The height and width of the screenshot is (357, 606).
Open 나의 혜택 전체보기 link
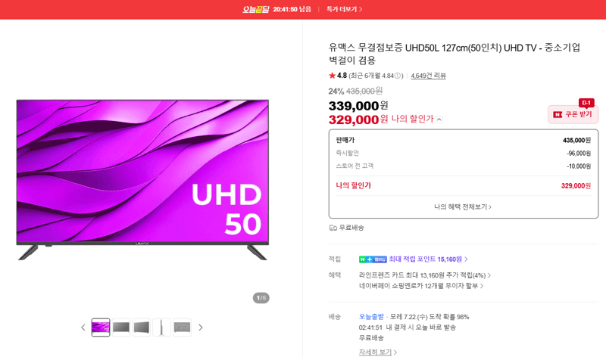click(x=463, y=207)
